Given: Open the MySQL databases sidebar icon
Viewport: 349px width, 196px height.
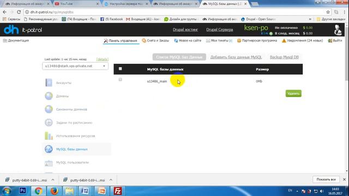Looking at the screenshot, I should click(49, 149).
